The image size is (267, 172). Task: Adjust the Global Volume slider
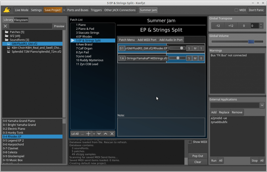point(251,42)
